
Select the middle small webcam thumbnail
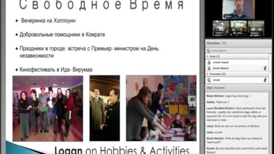238,28
